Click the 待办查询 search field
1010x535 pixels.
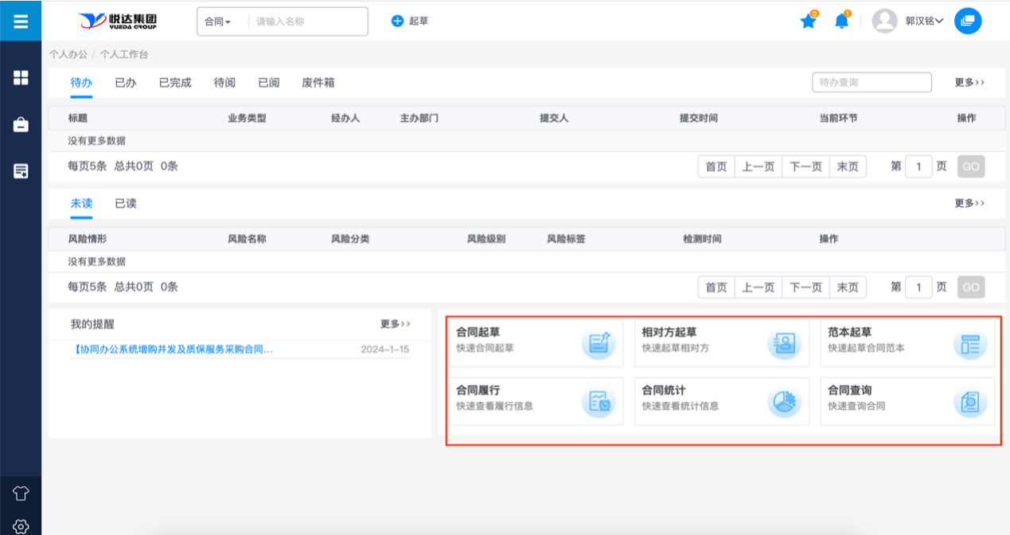click(872, 82)
